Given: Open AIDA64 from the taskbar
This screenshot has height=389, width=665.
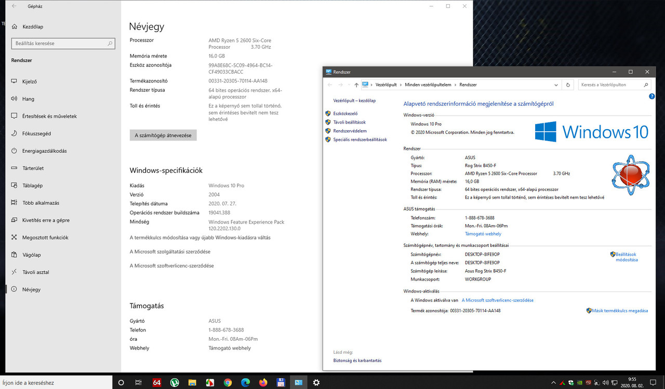Looking at the screenshot, I should click(157, 382).
